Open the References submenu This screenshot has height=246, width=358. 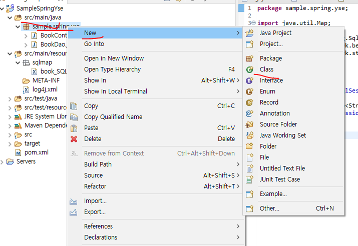point(155,226)
